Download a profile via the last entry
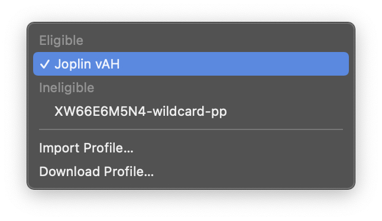 pos(191,171)
